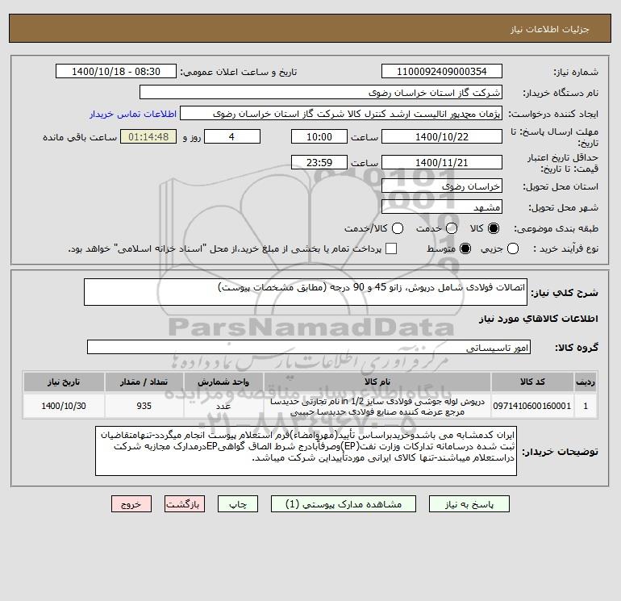Click the delivery province field خراسان رضوی
This screenshot has height=601, width=621.
pyautogui.click(x=442, y=186)
